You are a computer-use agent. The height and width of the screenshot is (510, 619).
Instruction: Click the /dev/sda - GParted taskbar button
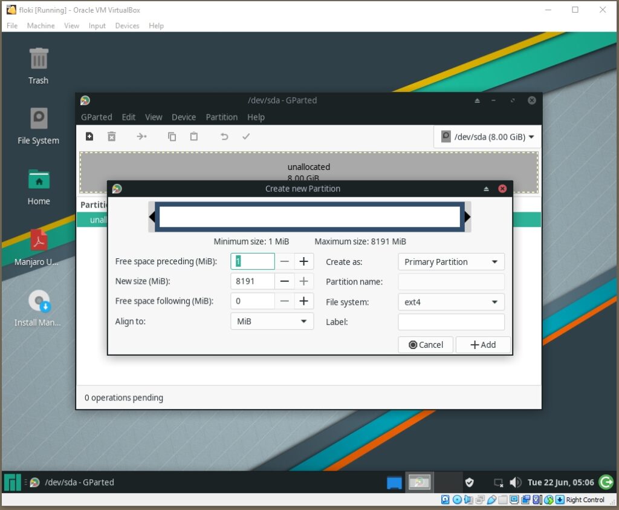(73, 482)
